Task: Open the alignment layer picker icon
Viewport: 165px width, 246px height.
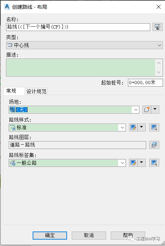Action: (x=154, y=145)
